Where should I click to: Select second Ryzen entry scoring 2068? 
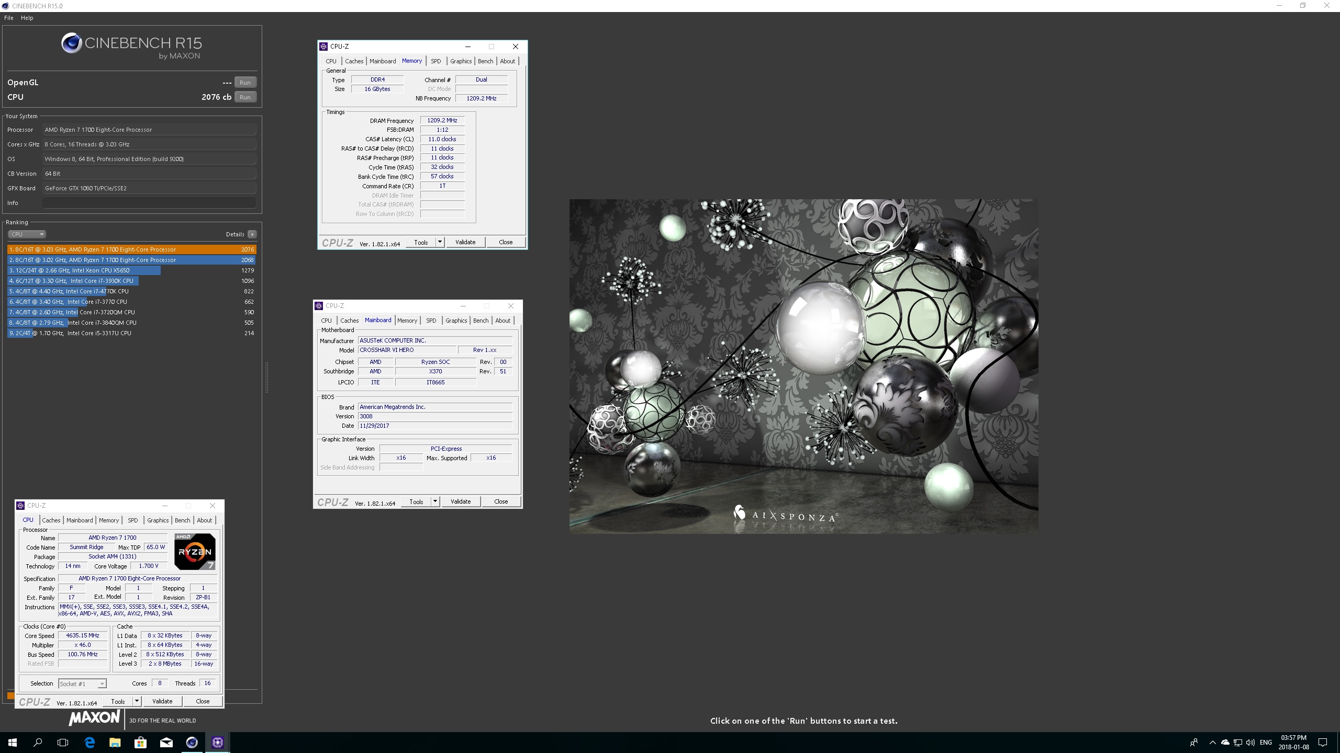click(x=132, y=260)
